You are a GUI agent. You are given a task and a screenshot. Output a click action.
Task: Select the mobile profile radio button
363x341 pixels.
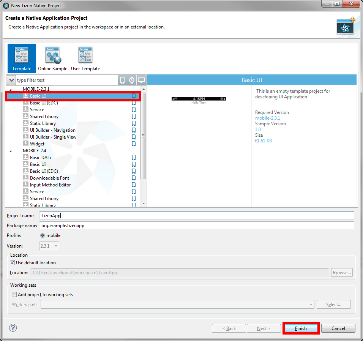(x=43, y=235)
